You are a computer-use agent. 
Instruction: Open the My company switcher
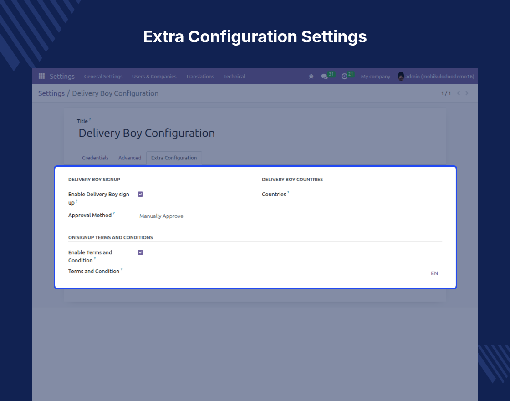[x=375, y=77]
